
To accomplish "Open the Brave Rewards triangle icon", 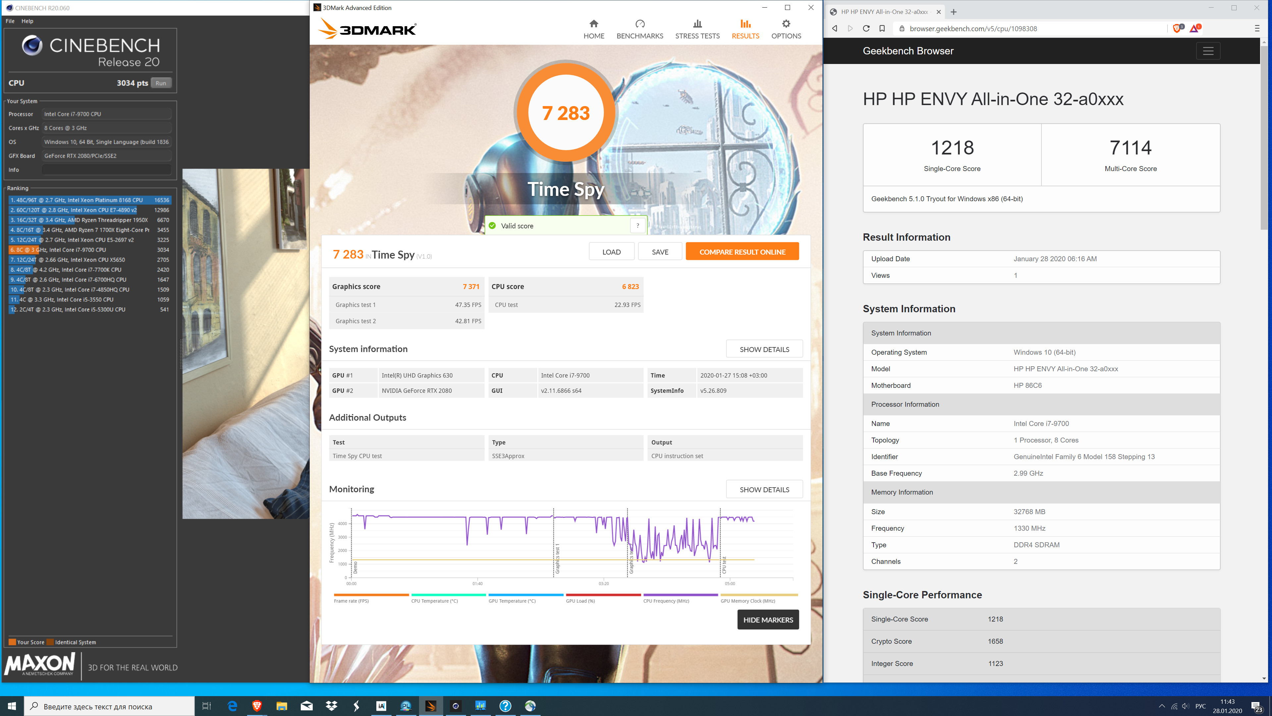I will 1195,28.
